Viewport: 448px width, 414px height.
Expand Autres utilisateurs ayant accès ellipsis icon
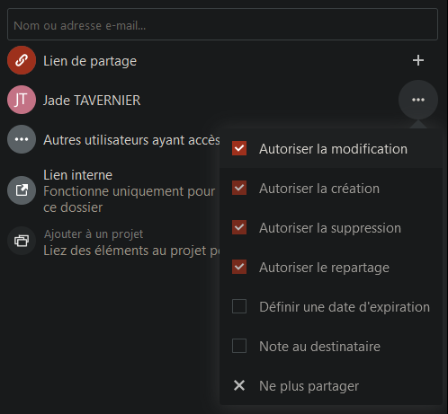(x=22, y=139)
